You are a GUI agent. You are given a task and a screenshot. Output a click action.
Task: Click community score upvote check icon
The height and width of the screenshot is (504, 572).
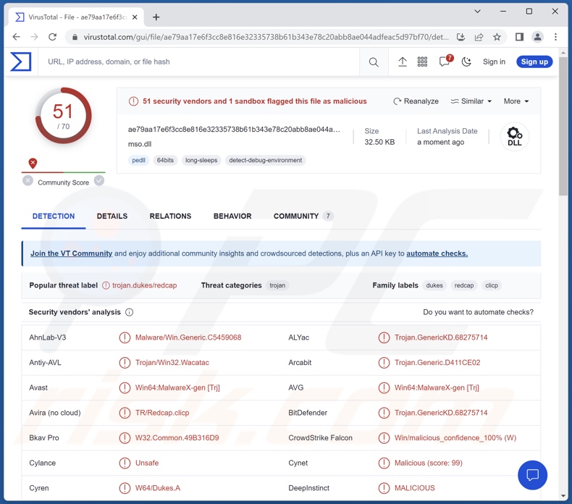click(99, 180)
